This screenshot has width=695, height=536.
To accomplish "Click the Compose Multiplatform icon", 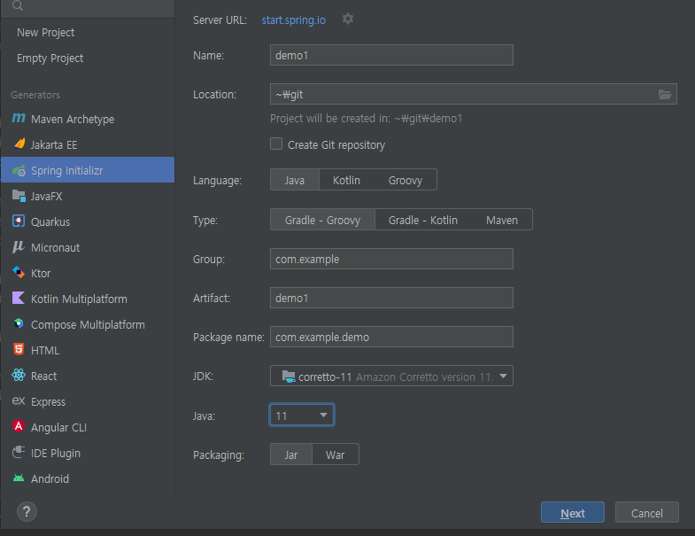I will 19,323.
